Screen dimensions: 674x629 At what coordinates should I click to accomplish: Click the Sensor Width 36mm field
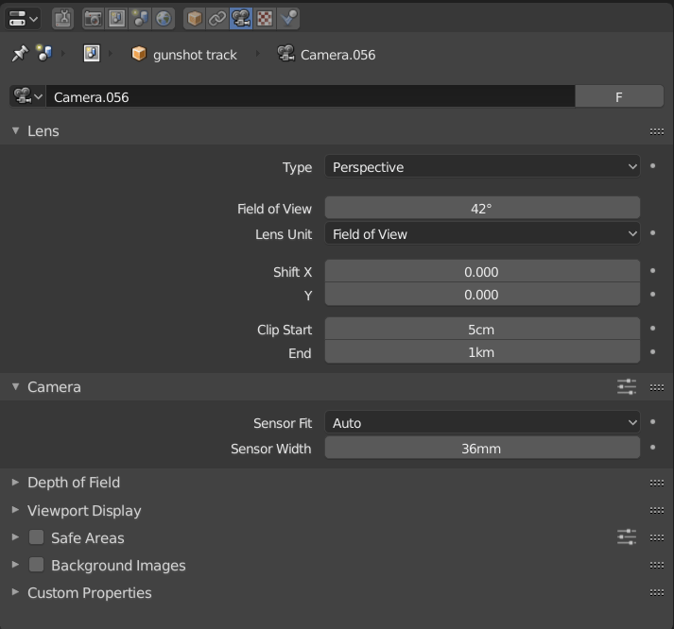[482, 448]
